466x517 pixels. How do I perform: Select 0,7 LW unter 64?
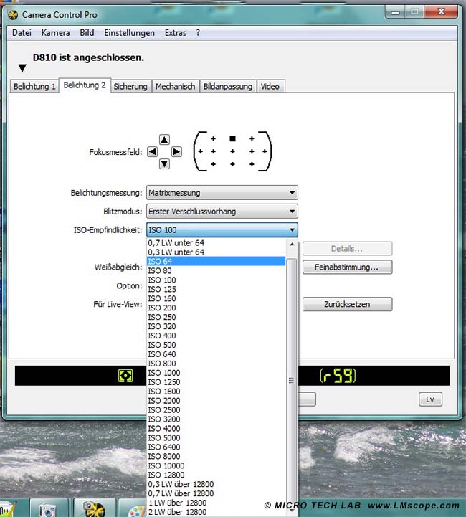(217, 242)
